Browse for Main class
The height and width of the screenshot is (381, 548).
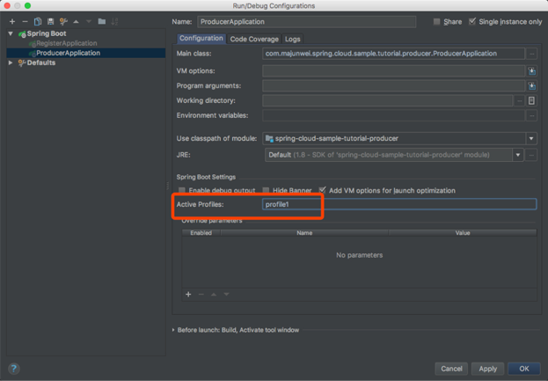[x=531, y=54]
